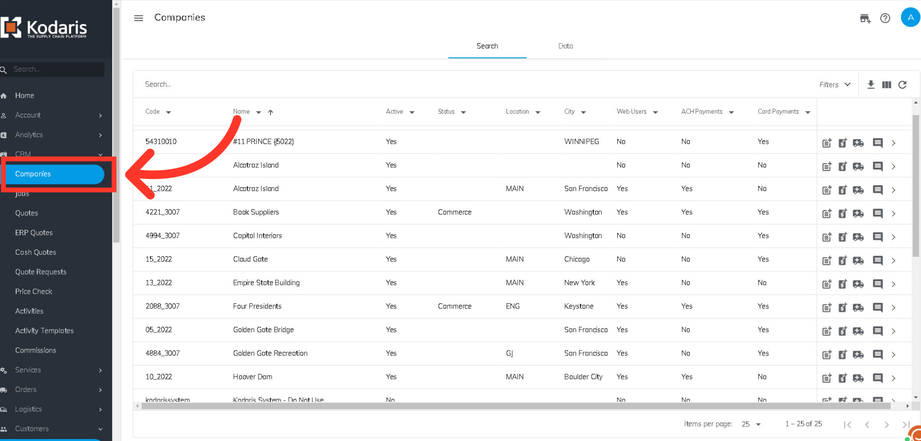The height and width of the screenshot is (441, 921).
Task: Open the Active column dropdown arrow
Action: click(412, 112)
